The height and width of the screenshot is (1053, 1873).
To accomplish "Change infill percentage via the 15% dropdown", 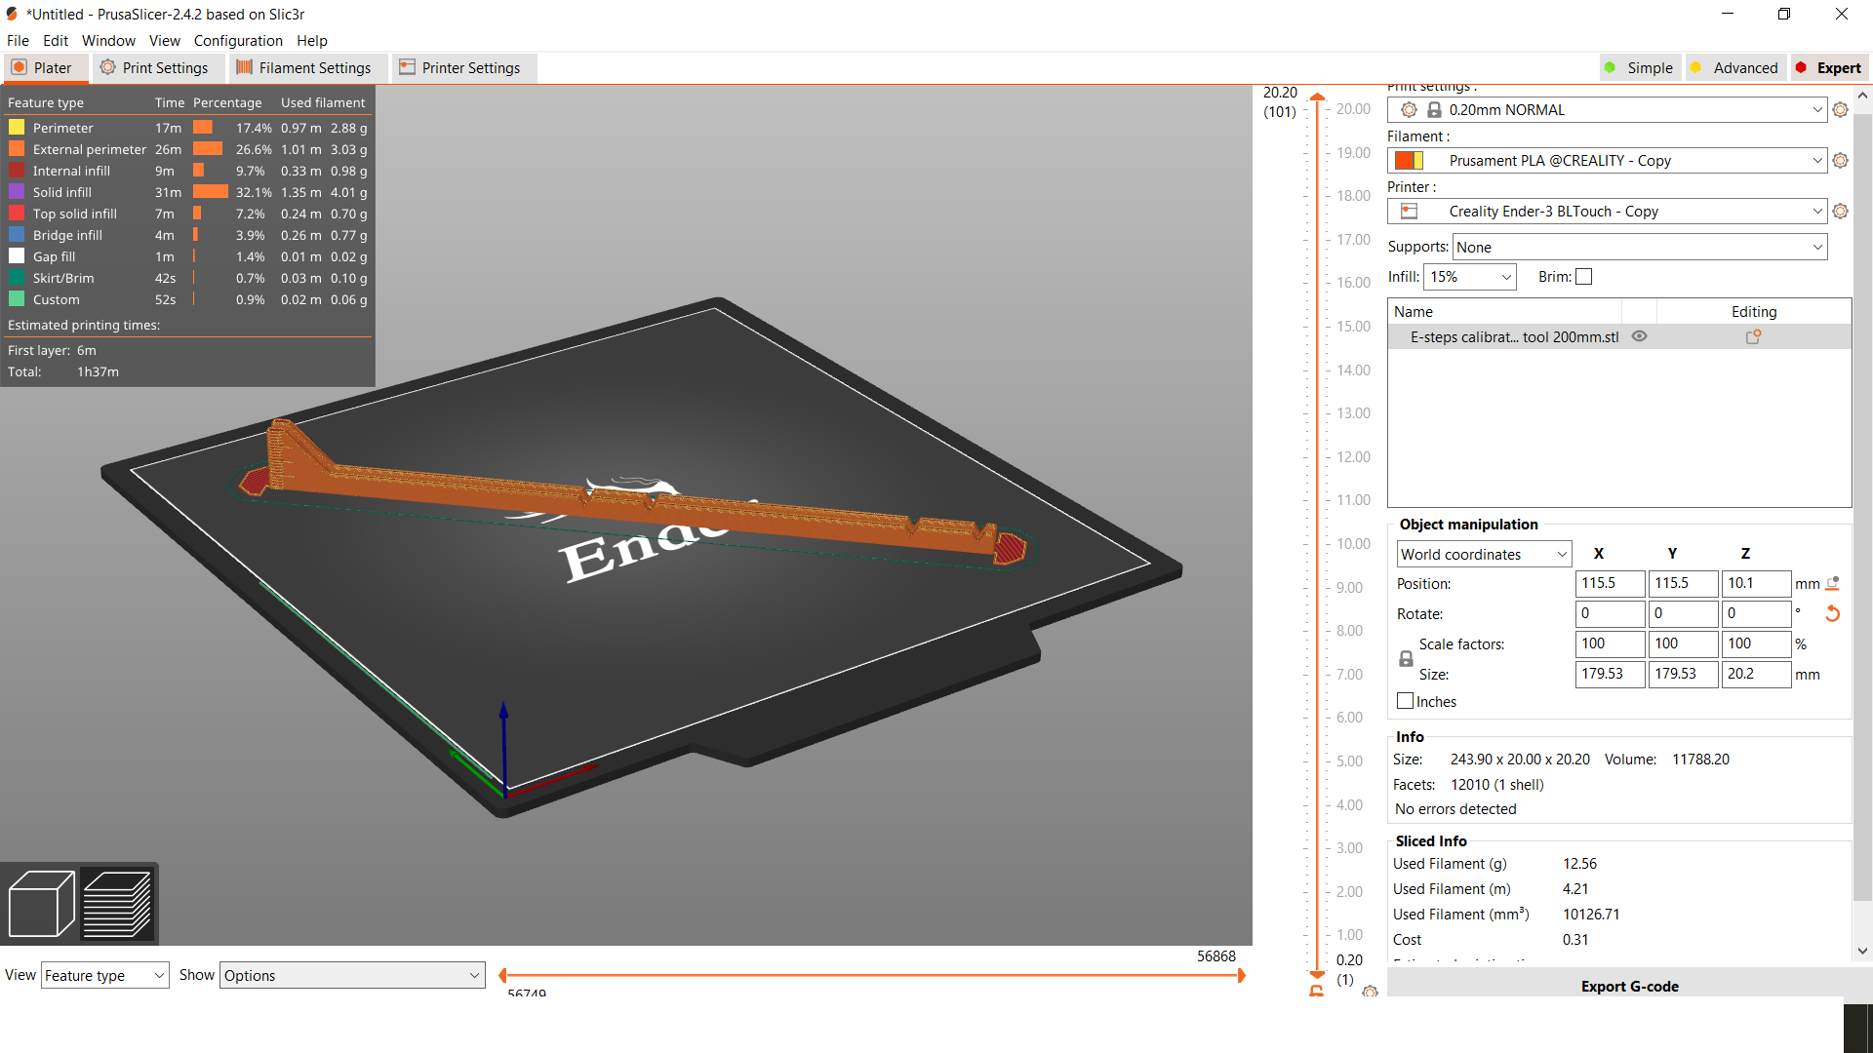I will pos(1469,277).
